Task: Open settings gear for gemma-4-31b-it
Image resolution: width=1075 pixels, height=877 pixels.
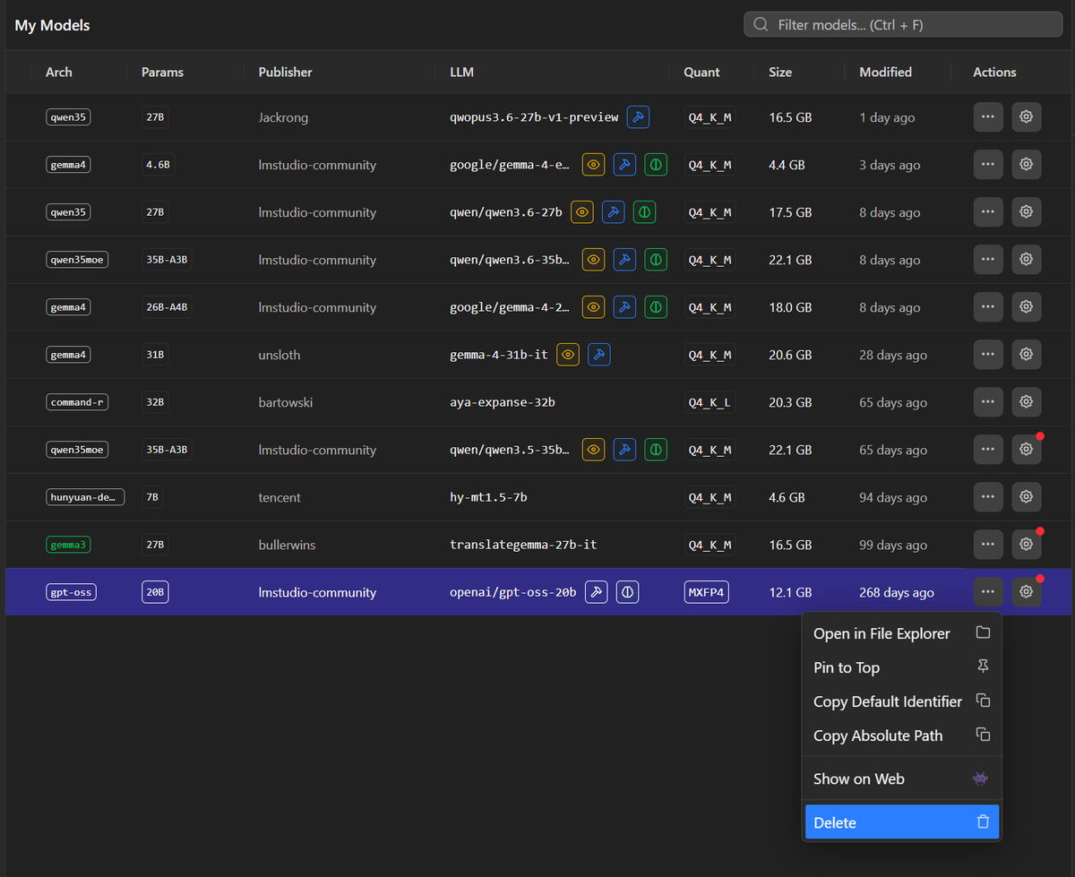Action: pos(1027,355)
